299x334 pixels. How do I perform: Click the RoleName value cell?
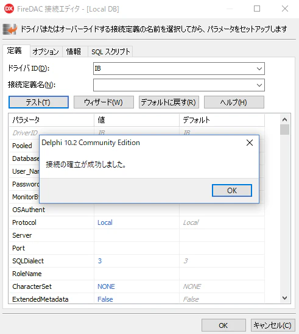click(136, 274)
